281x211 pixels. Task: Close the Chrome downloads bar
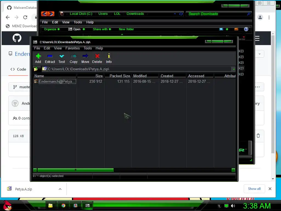click(x=270, y=189)
